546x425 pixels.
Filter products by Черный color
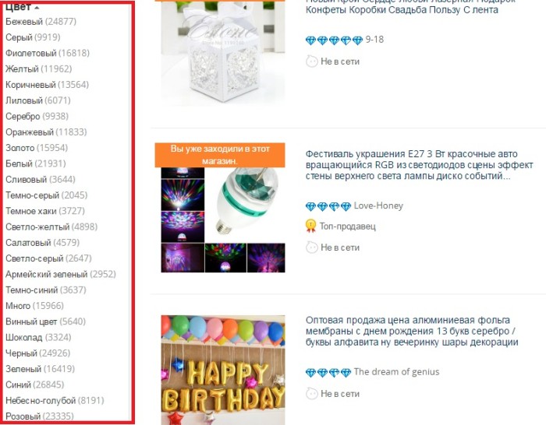38,353
